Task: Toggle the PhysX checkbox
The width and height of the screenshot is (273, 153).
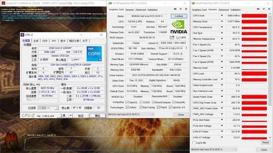Action: coord(158,107)
